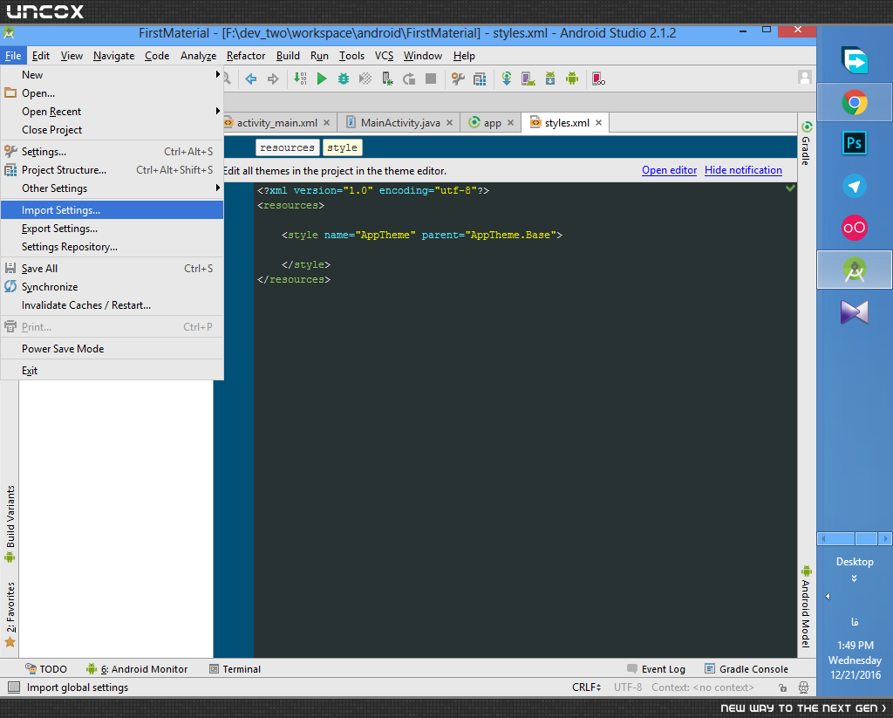Switch to the MainActivity.java tab
This screenshot has height=718, width=893.
[399, 122]
